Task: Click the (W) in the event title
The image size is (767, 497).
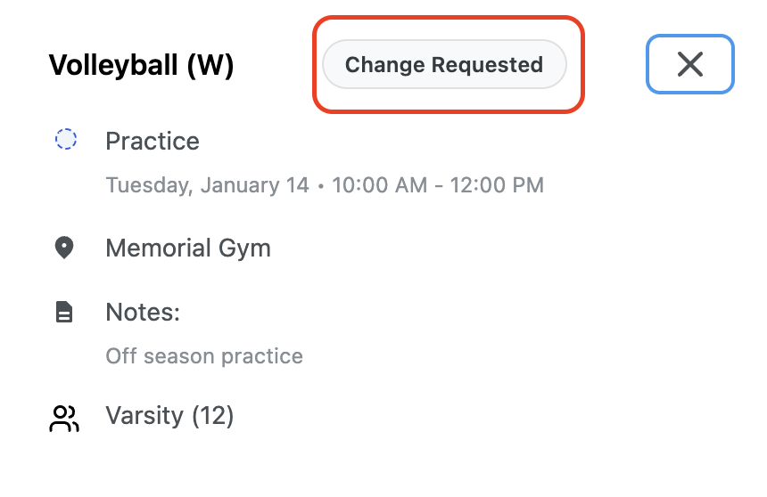Action: click(x=210, y=65)
